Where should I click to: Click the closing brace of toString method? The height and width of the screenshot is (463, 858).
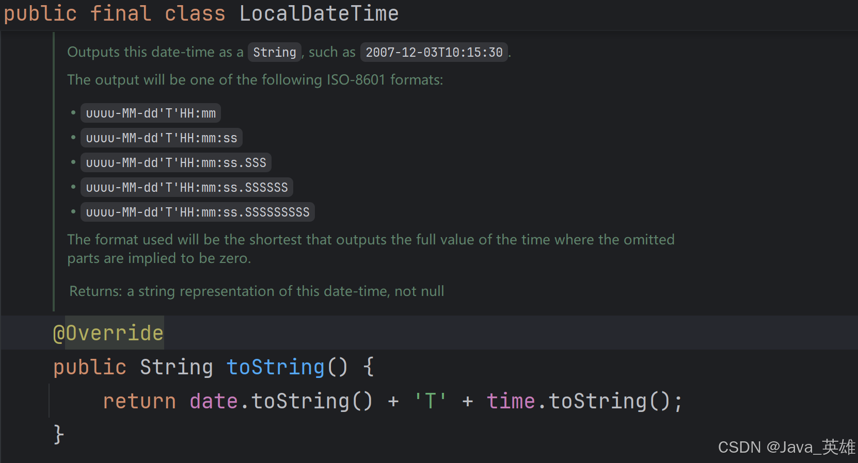click(59, 435)
